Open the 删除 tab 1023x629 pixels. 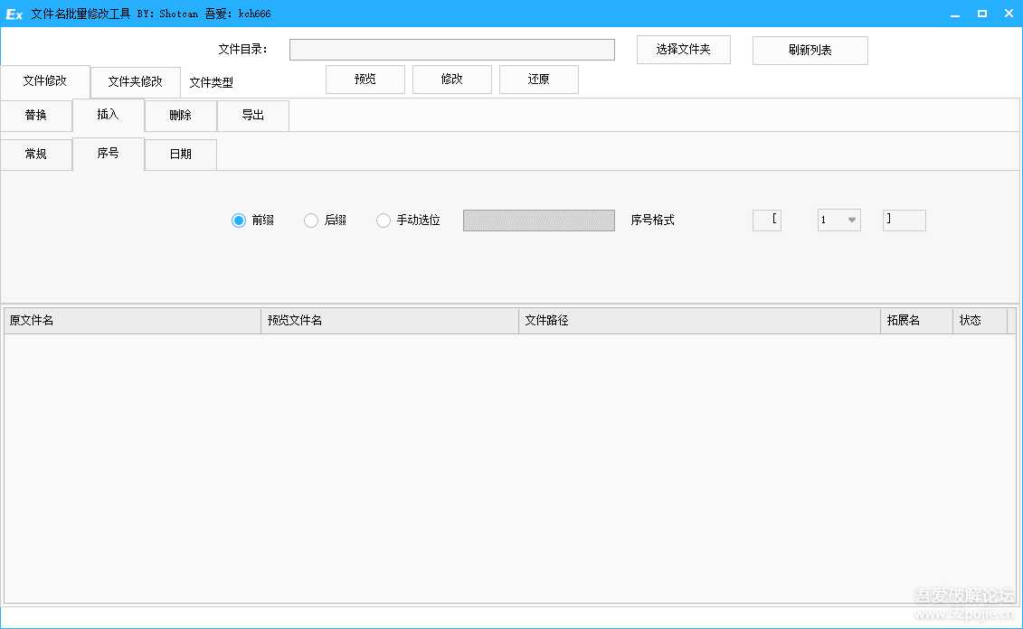pyautogui.click(x=180, y=116)
